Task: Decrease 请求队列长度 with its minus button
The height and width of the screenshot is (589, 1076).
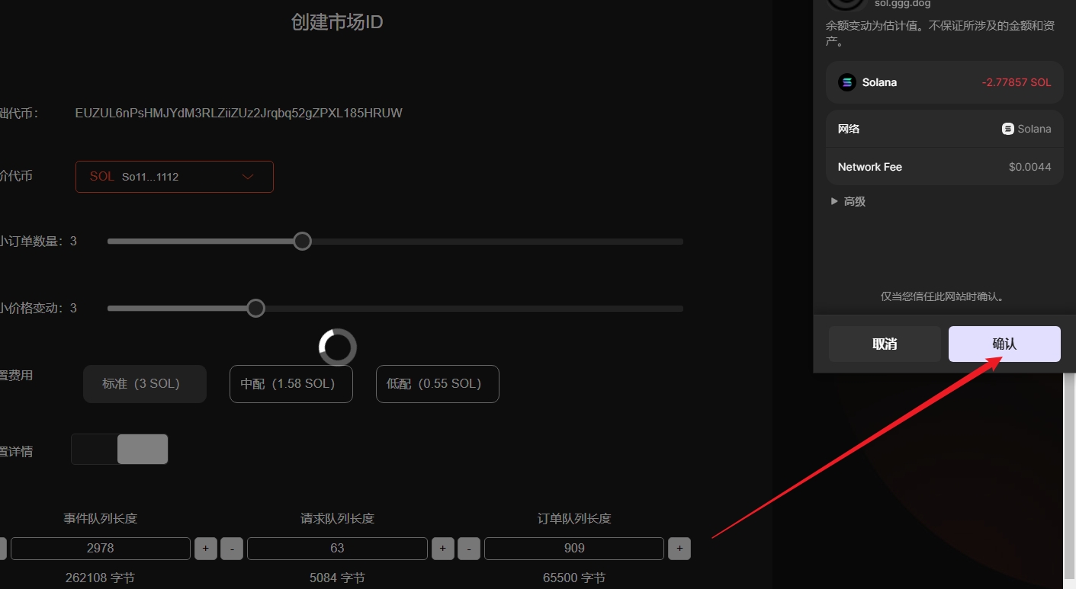Action: (x=469, y=549)
